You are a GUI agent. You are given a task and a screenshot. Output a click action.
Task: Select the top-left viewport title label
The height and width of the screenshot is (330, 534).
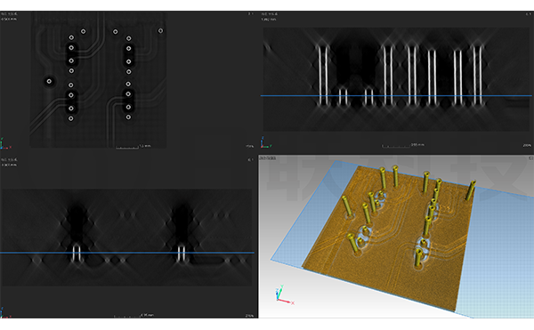[x=9, y=14]
